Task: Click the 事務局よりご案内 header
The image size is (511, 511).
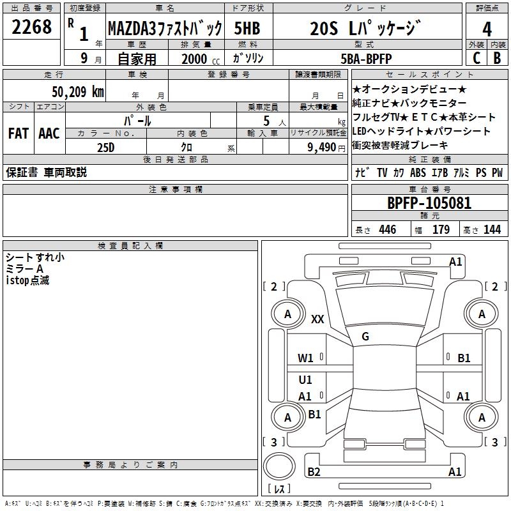Action: [x=130, y=465]
